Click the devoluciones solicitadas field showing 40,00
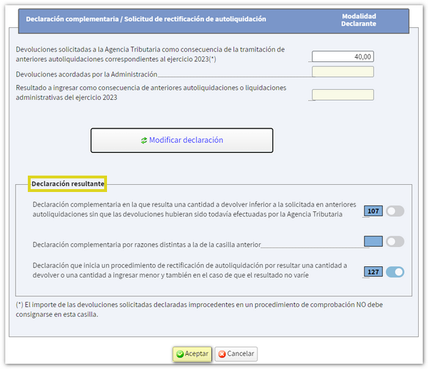This screenshot has width=428, height=369. tap(342, 56)
